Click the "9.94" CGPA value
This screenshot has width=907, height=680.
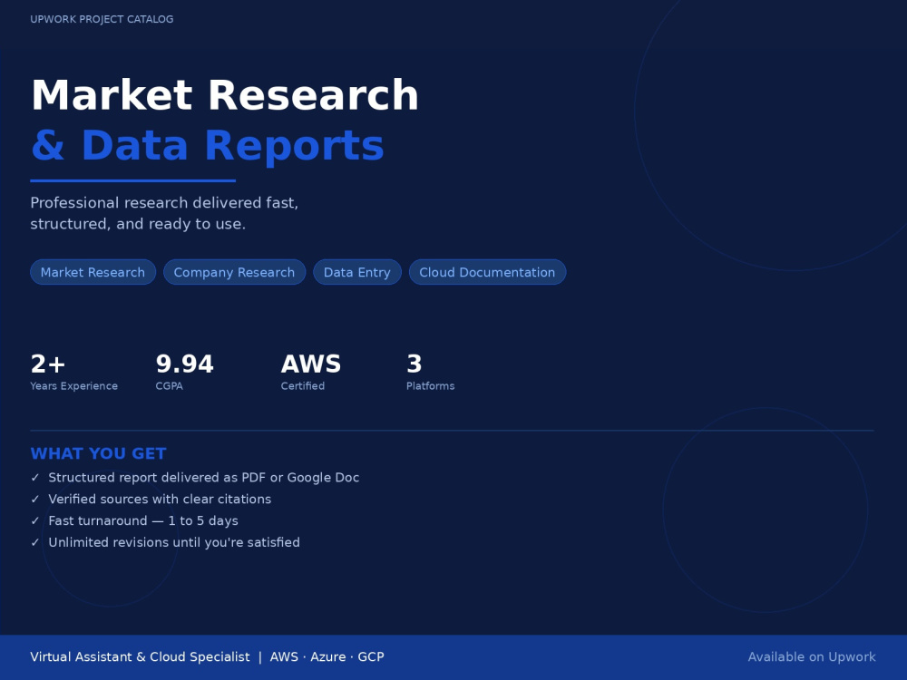184,364
